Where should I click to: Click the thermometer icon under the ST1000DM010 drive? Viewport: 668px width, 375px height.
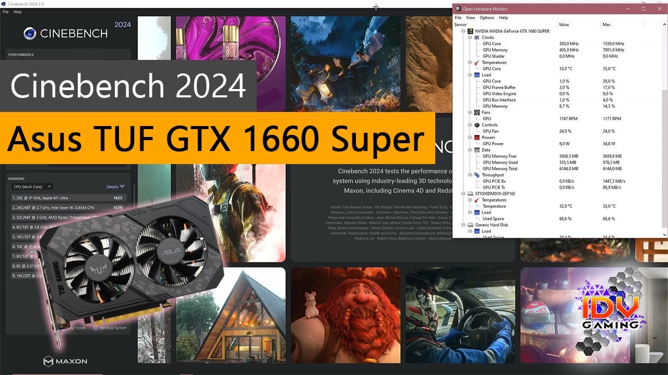click(x=477, y=200)
